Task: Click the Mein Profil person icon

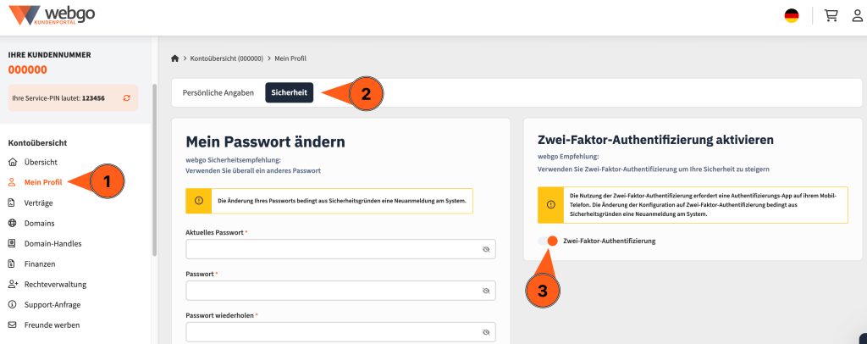Action: [12, 182]
